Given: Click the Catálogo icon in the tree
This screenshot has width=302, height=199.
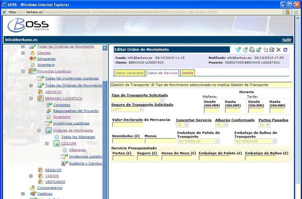Looking at the screenshot, I should click(33, 194).
